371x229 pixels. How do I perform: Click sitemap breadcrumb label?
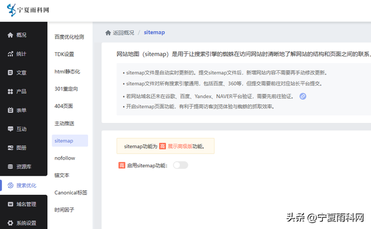(154, 32)
